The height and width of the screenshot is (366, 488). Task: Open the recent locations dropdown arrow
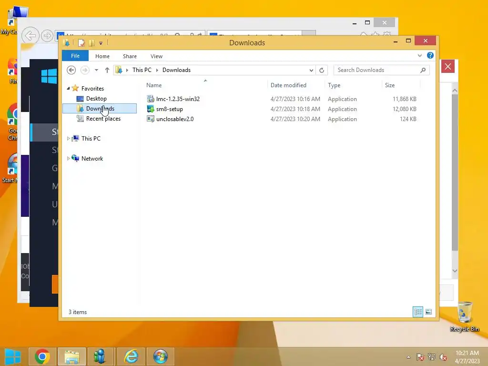click(x=96, y=70)
